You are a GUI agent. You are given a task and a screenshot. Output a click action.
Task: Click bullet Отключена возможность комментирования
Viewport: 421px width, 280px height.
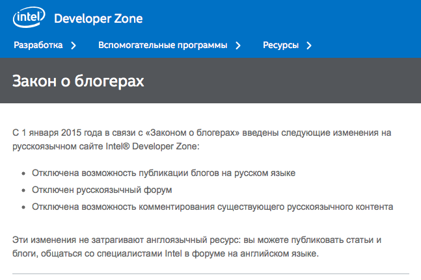coord(212,207)
